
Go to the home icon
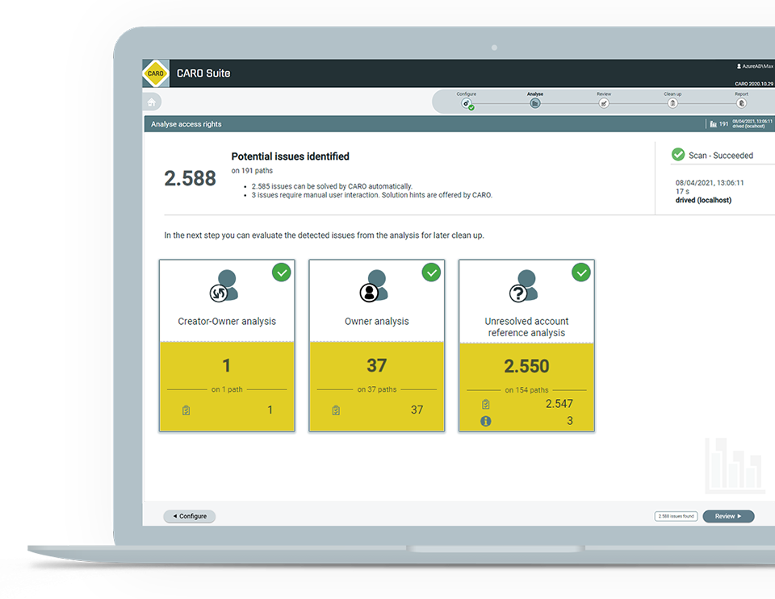152,102
